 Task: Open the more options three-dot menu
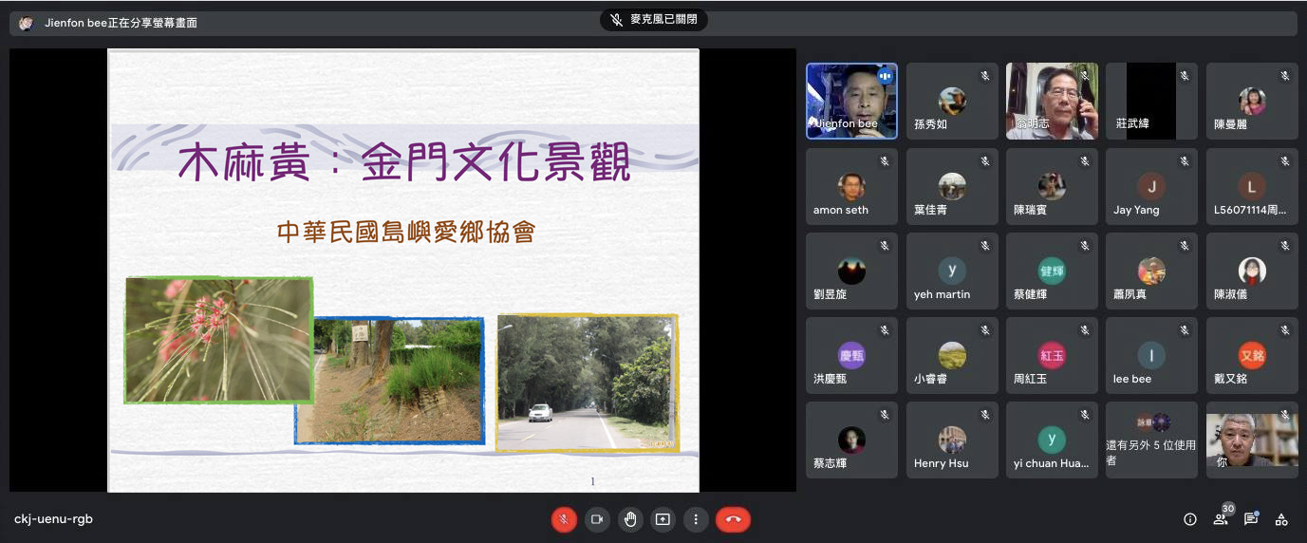pos(696,519)
